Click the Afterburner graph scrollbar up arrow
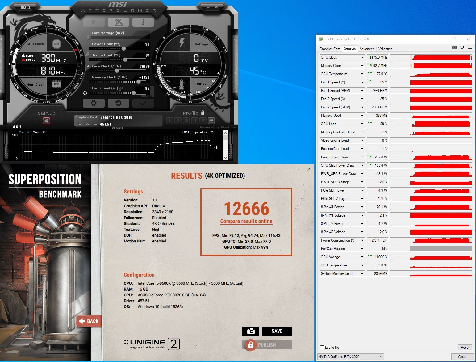Image resolution: width=476 pixels, height=362 pixels. tap(225, 133)
